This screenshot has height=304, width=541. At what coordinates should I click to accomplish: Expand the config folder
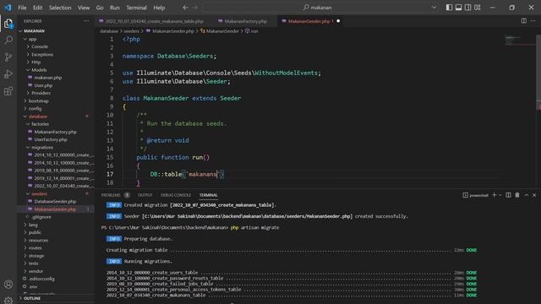click(x=57, y=109)
